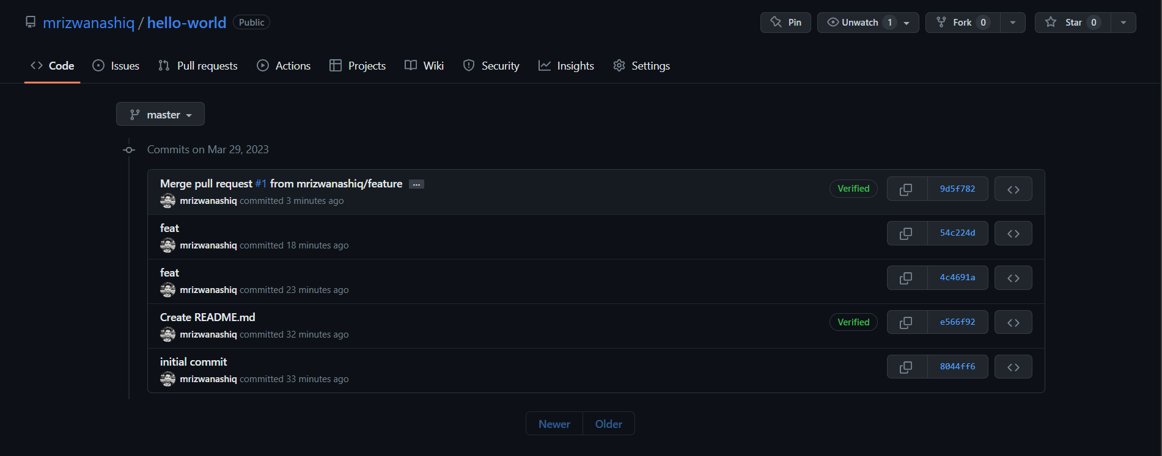
Task: Go to Newer commits page
Action: (554, 424)
